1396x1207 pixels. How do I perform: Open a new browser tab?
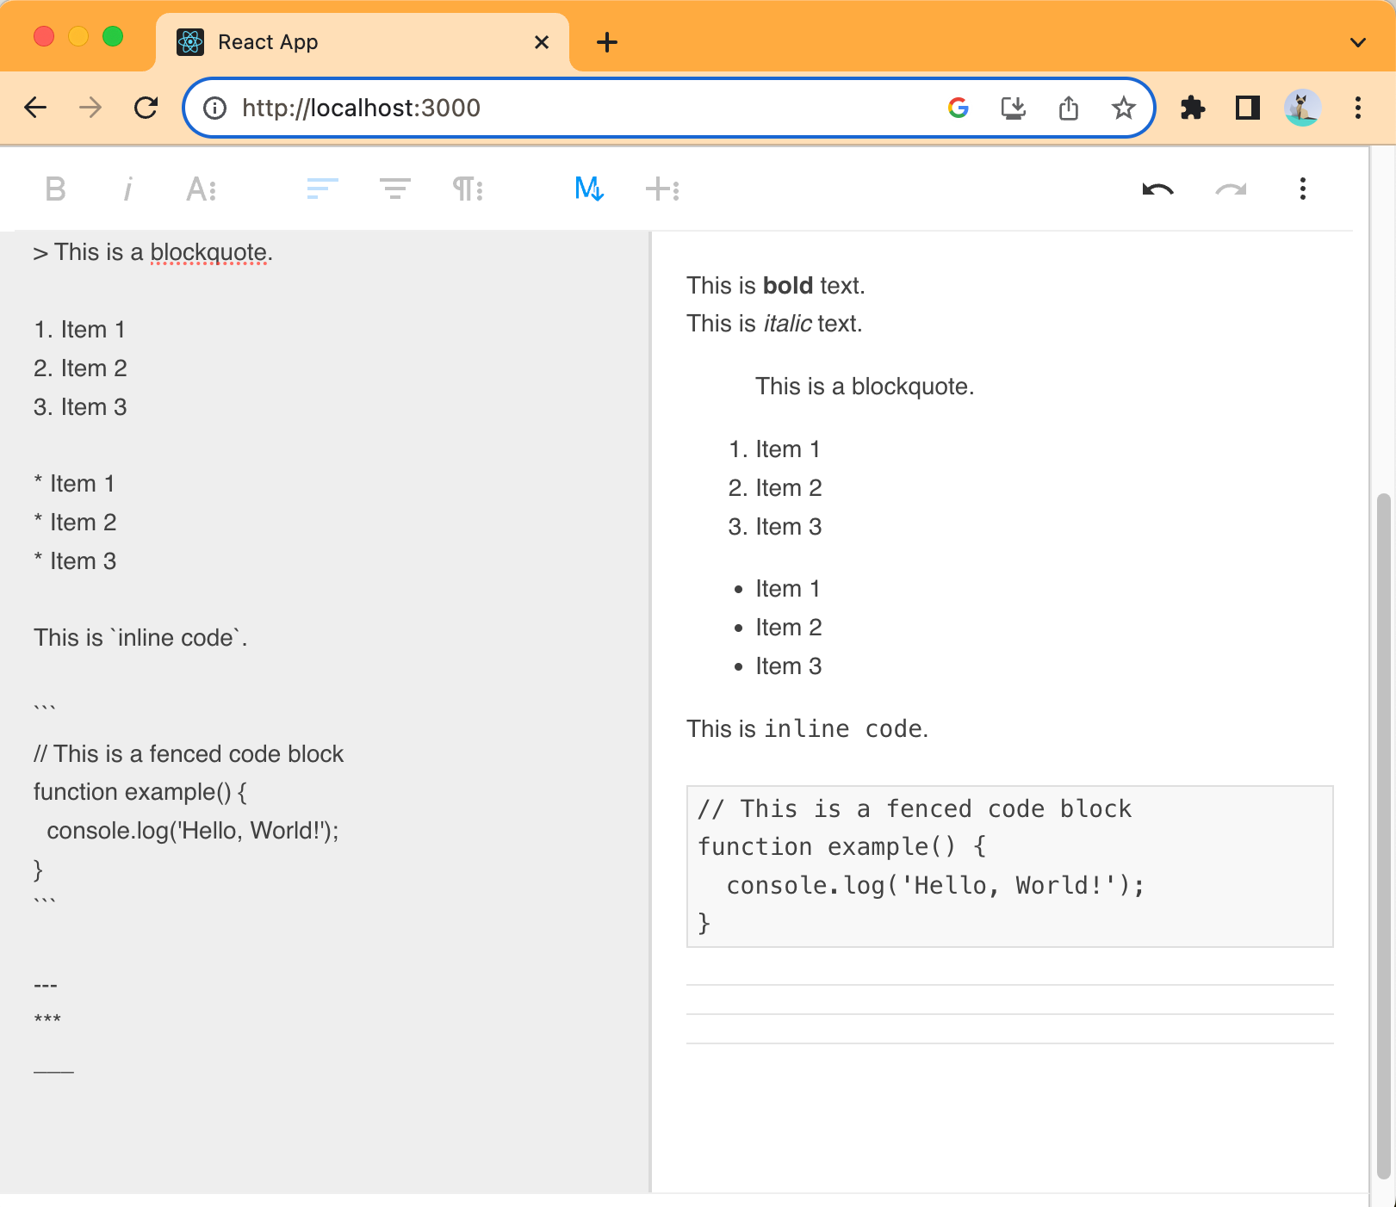pos(607,41)
